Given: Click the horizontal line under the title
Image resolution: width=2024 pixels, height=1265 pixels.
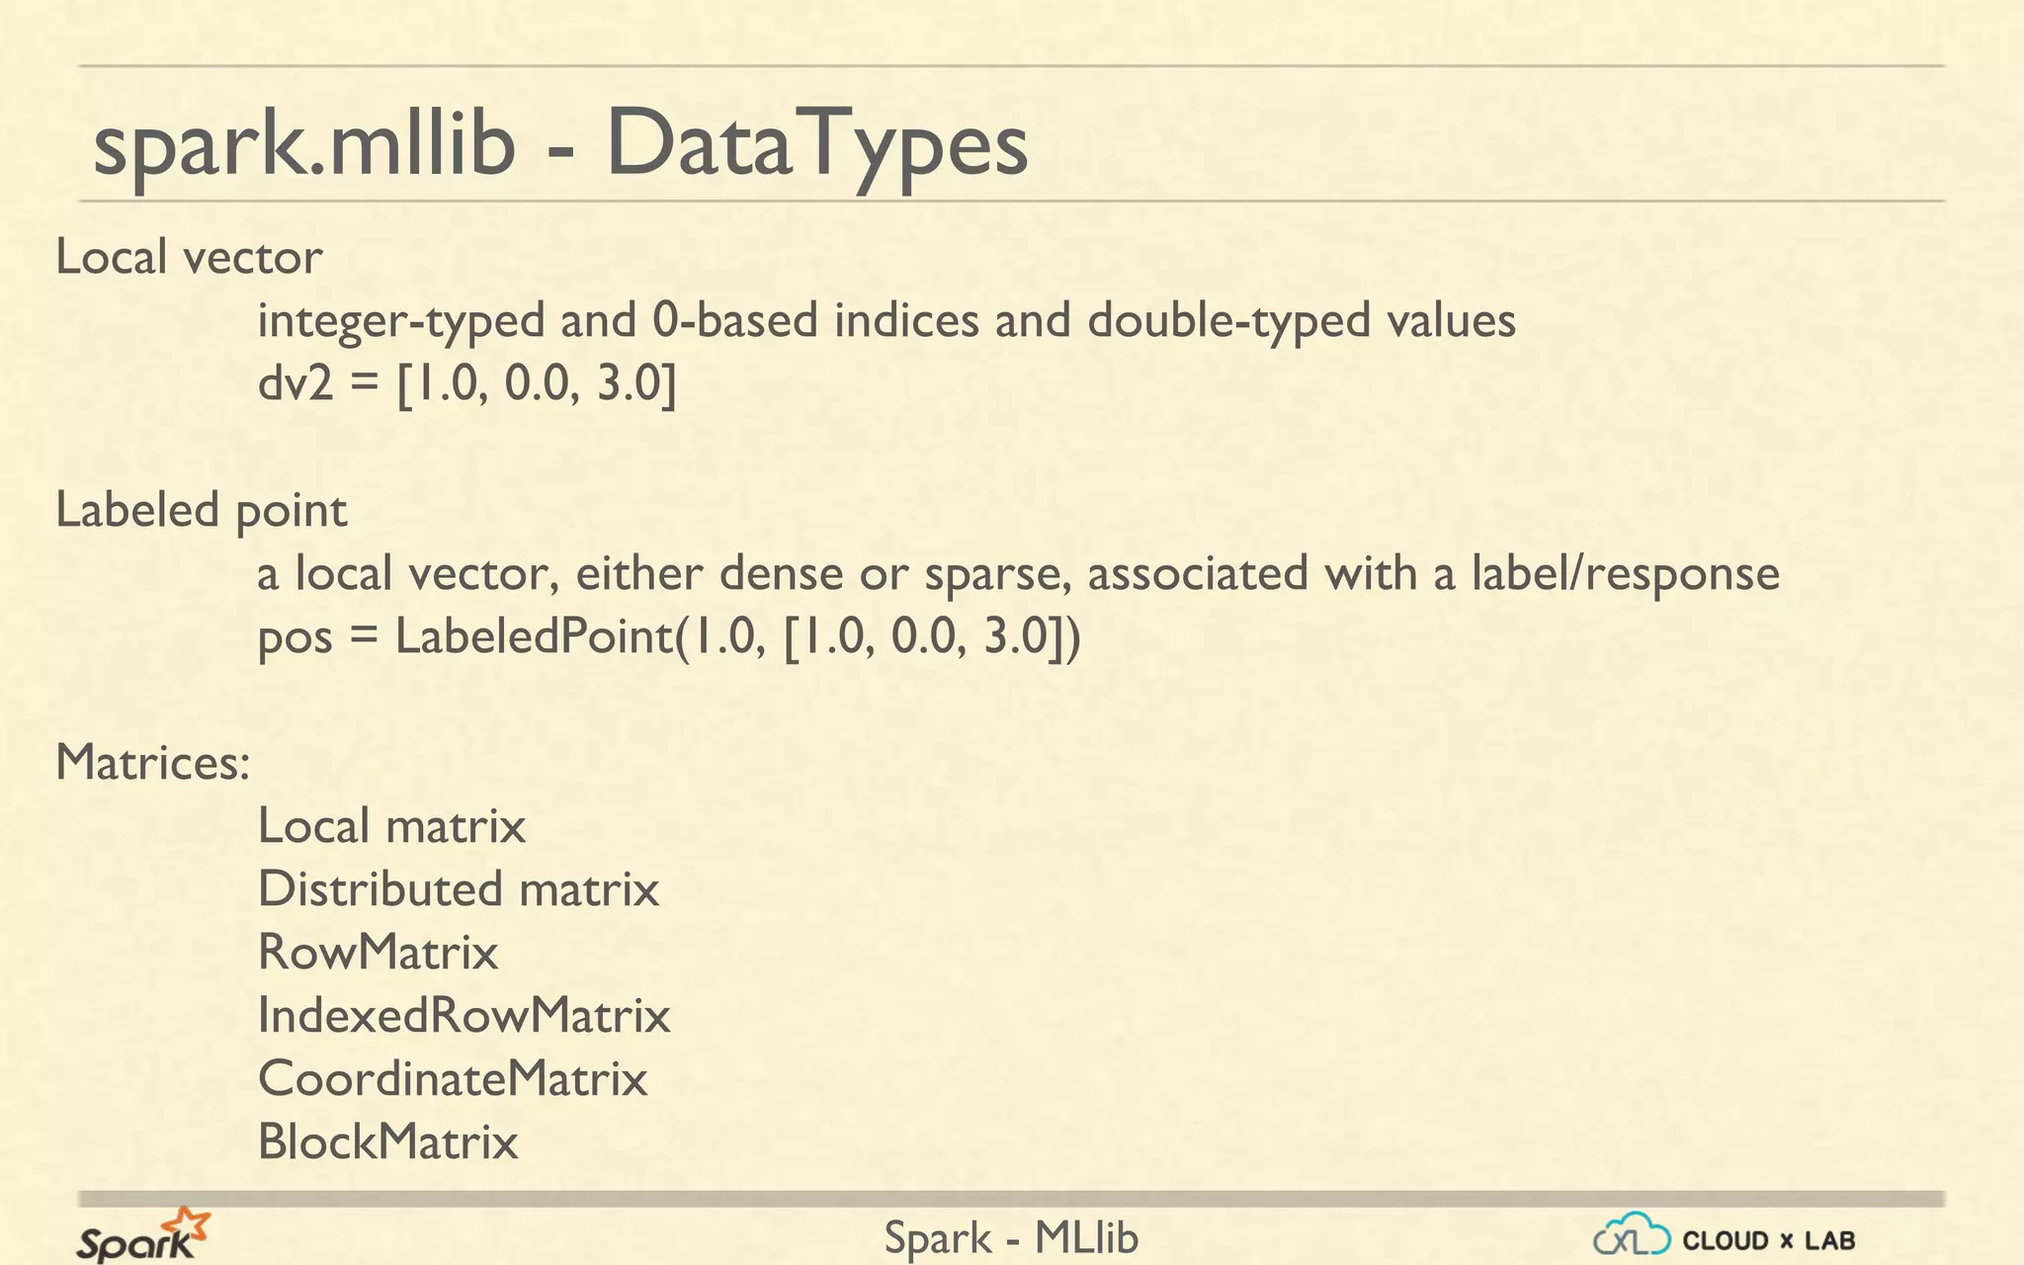Looking at the screenshot, I should [1011, 201].
